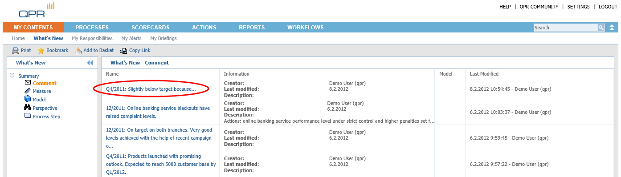The width and height of the screenshot is (621, 177).
Task: Select the Model cube icon
Action: pyautogui.click(x=28, y=99)
